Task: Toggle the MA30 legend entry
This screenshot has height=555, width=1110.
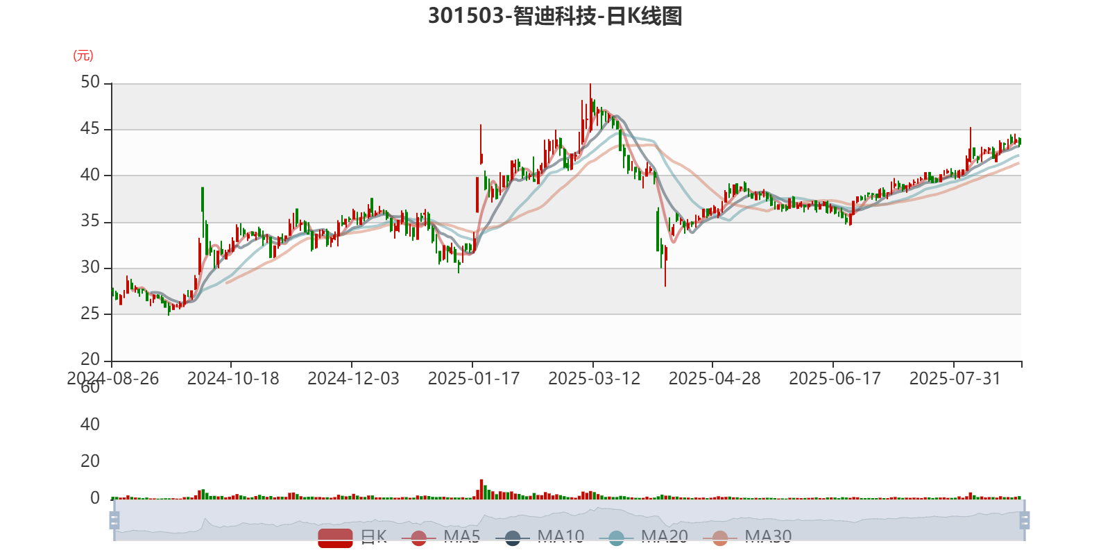Action: (747, 537)
